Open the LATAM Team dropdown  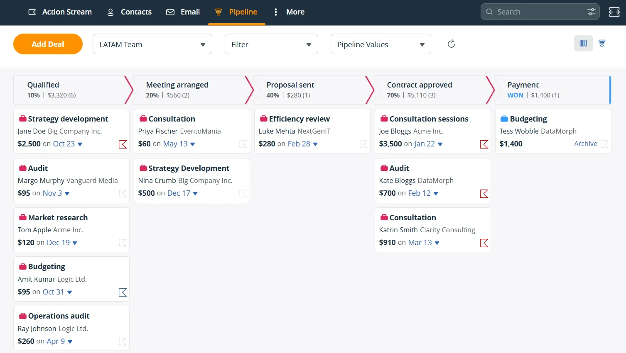coord(152,44)
